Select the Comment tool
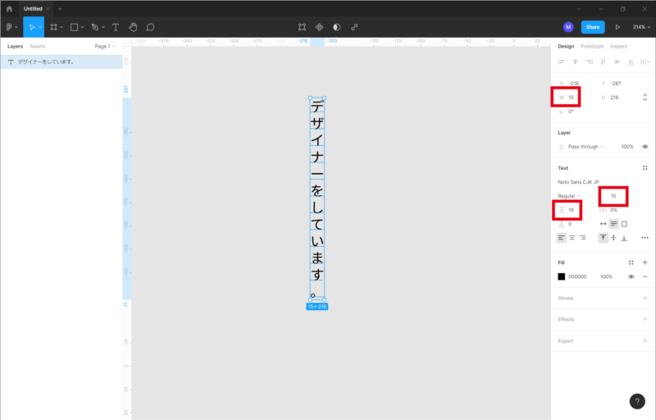This screenshot has height=420, width=656. point(150,27)
